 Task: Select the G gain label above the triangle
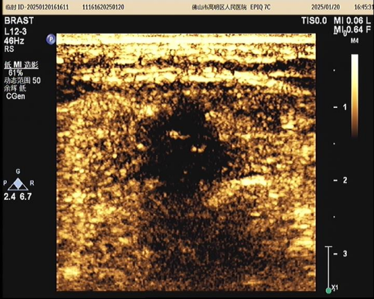pyautogui.click(x=18, y=171)
